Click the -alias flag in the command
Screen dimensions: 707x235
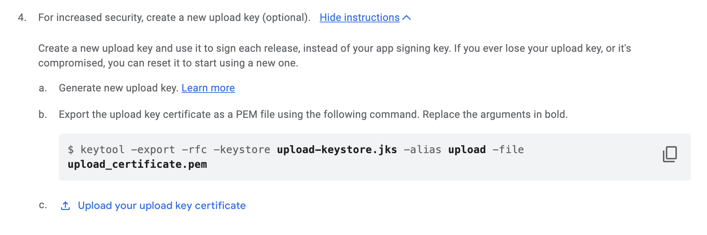(423, 150)
